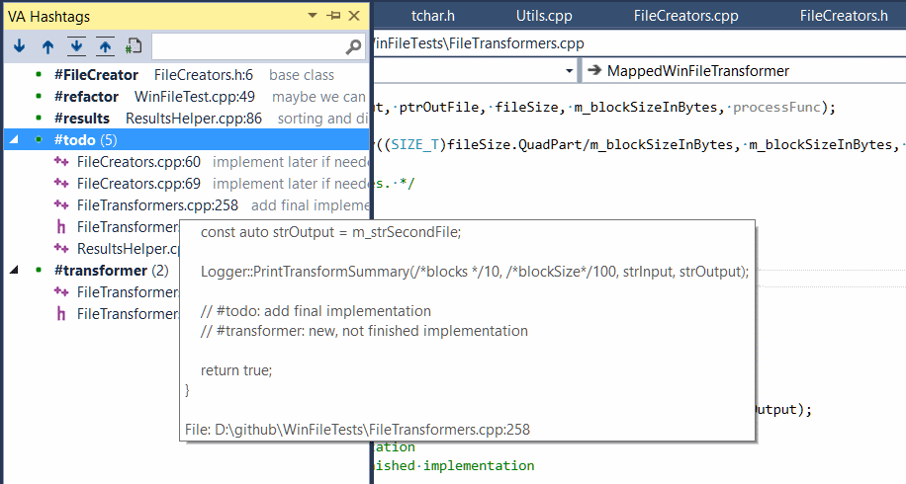
Task: Click the next hashtag down-arrow icon
Action: pyautogui.click(x=19, y=46)
